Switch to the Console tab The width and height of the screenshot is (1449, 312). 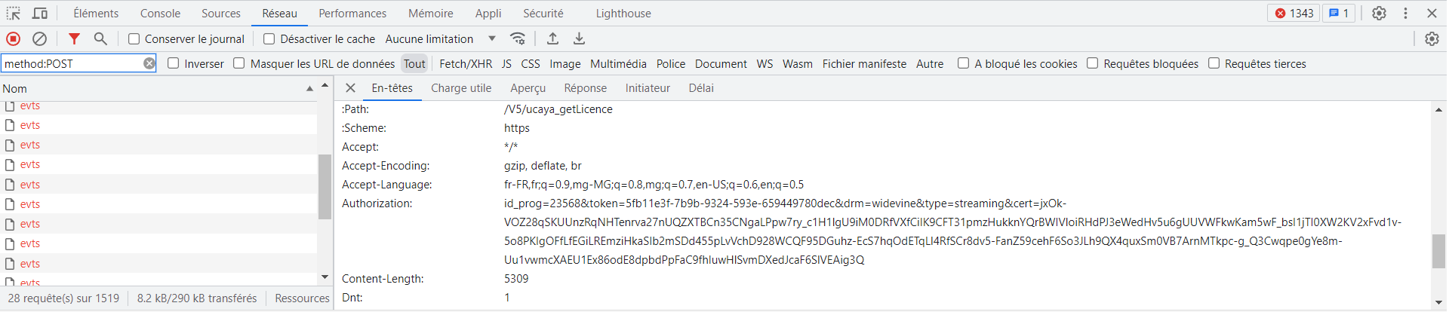pos(160,13)
